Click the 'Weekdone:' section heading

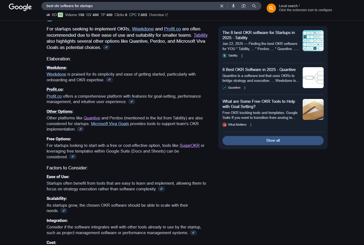pos(57,68)
